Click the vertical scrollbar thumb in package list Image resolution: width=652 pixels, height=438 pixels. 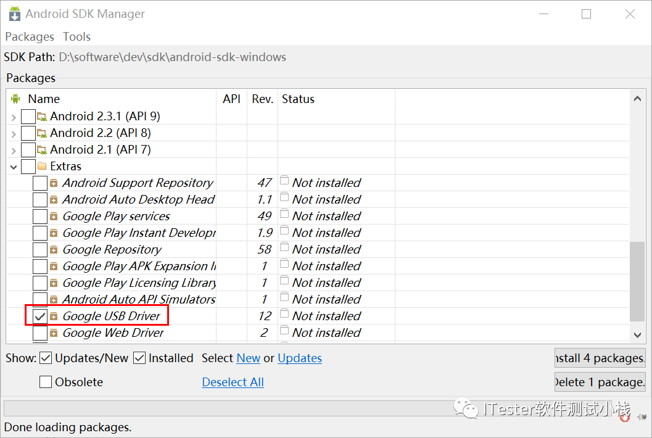tap(637, 281)
